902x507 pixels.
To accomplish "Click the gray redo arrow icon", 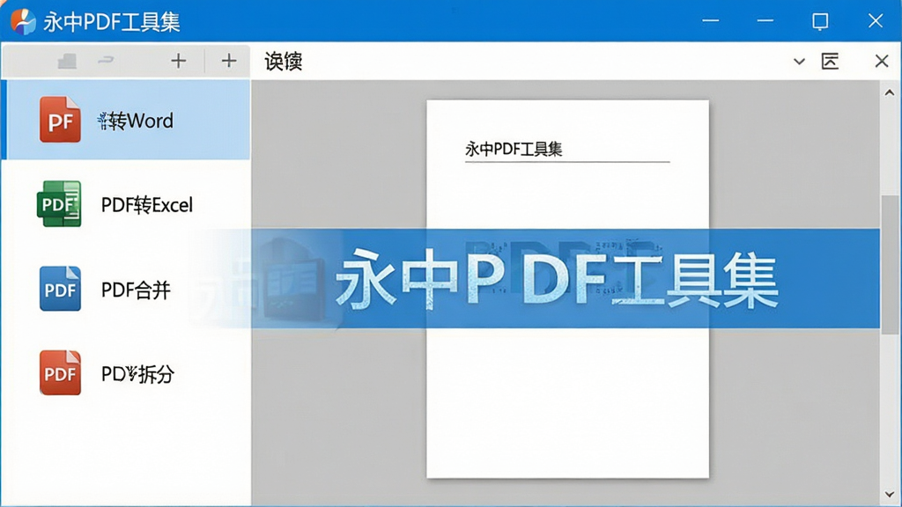I will tap(106, 60).
